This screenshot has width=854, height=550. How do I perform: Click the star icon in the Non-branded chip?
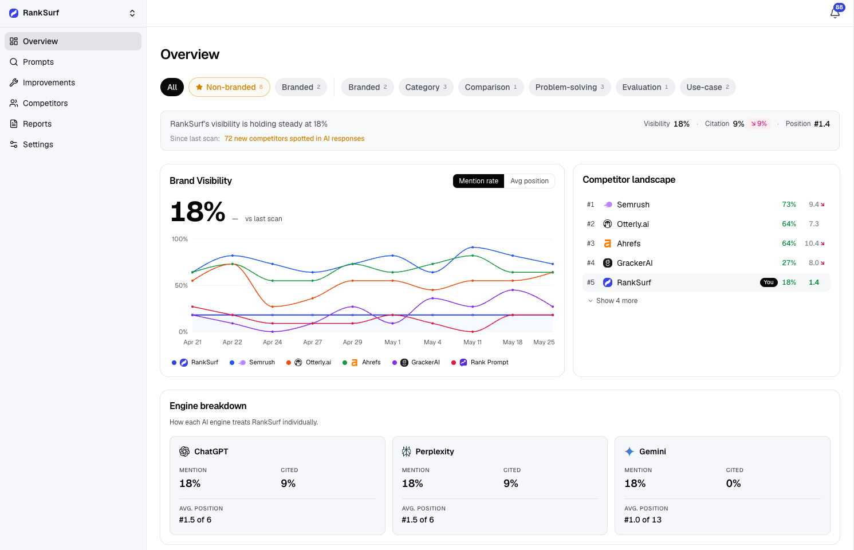(x=199, y=87)
